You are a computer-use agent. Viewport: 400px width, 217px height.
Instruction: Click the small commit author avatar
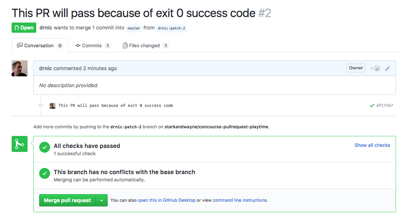(x=52, y=105)
